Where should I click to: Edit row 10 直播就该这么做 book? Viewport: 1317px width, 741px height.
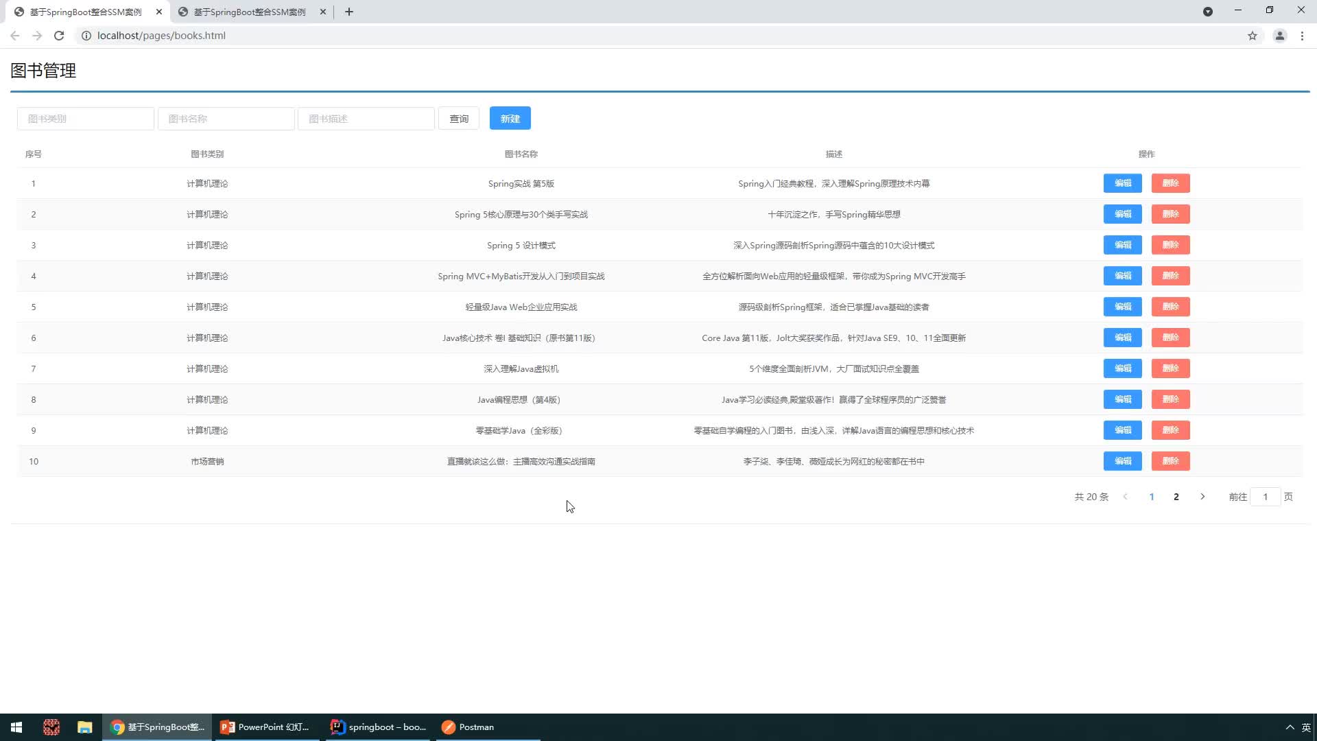coord(1123,461)
